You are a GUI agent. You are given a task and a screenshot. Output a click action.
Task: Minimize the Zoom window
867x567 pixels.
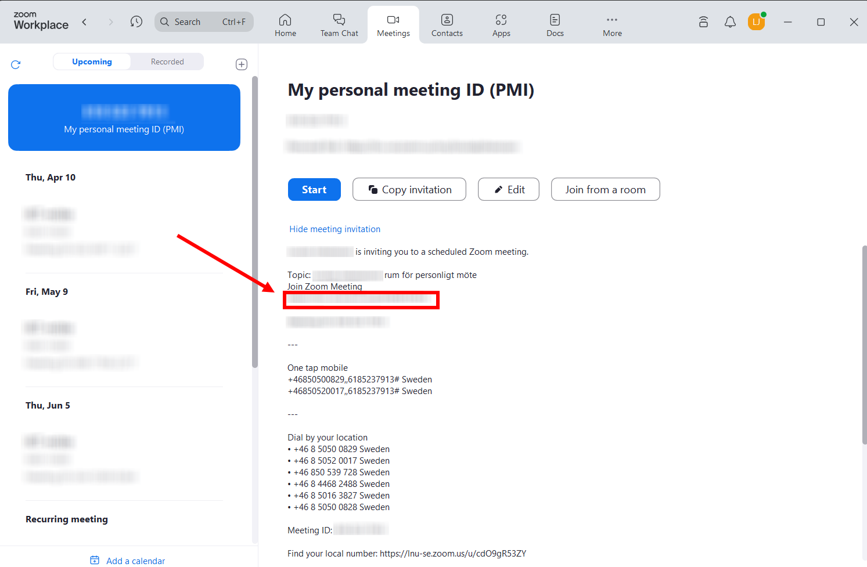(x=787, y=22)
